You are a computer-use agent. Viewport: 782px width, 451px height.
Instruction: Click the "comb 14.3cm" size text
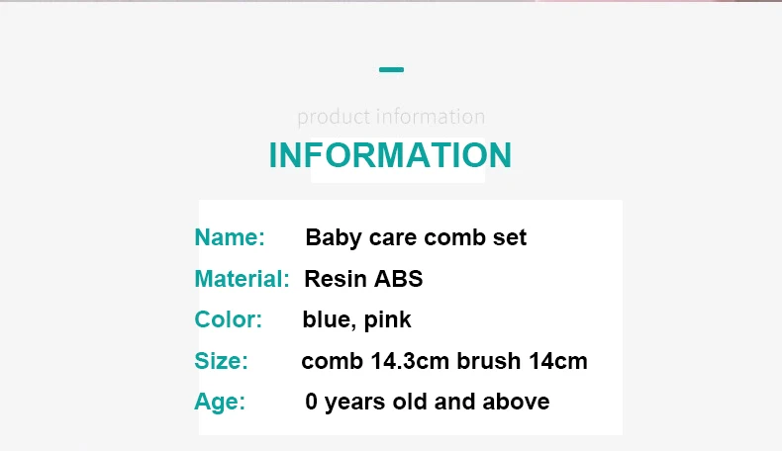coord(375,361)
